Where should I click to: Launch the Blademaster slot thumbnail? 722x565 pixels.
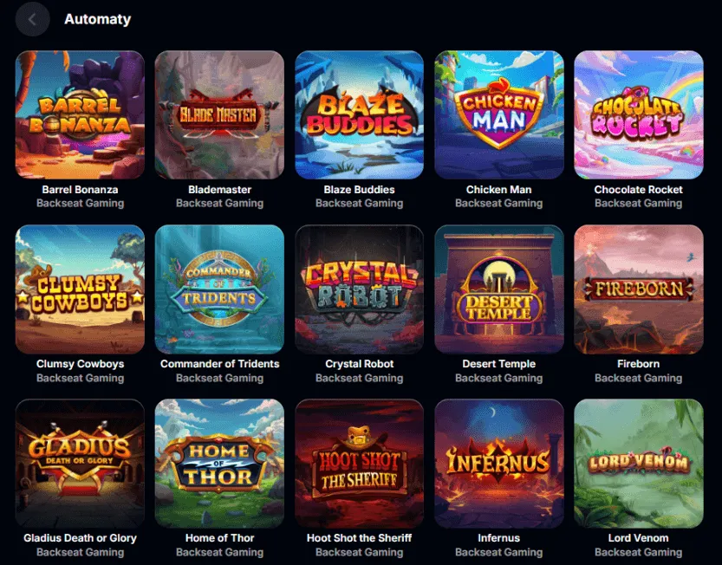(x=219, y=114)
